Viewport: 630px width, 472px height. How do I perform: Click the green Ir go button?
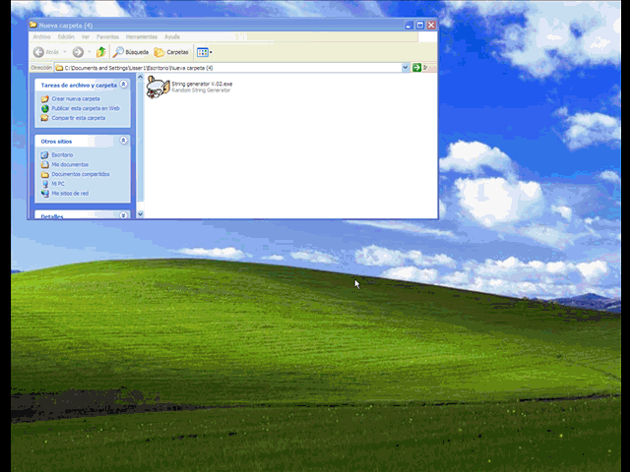pyautogui.click(x=416, y=68)
